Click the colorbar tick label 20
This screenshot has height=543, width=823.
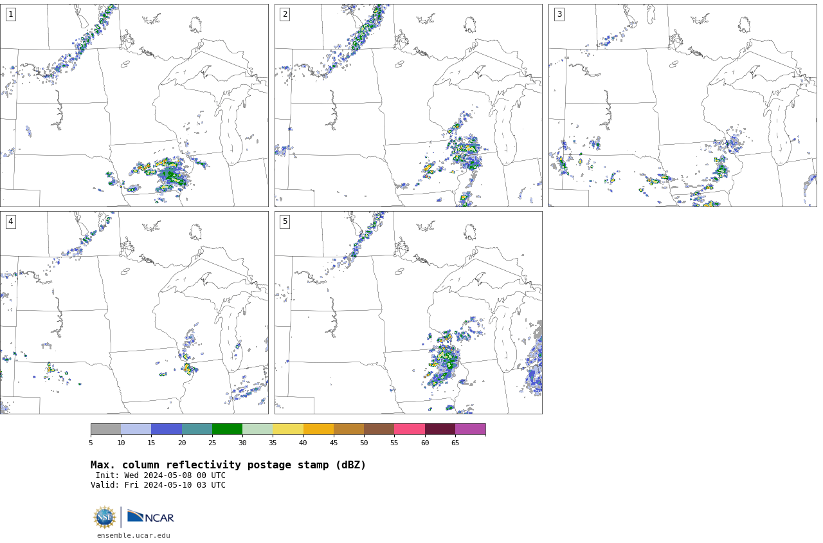[x=182, y=443]
